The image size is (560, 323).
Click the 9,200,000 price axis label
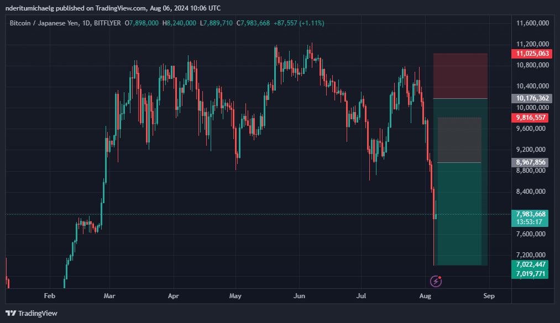click(531, 150)
